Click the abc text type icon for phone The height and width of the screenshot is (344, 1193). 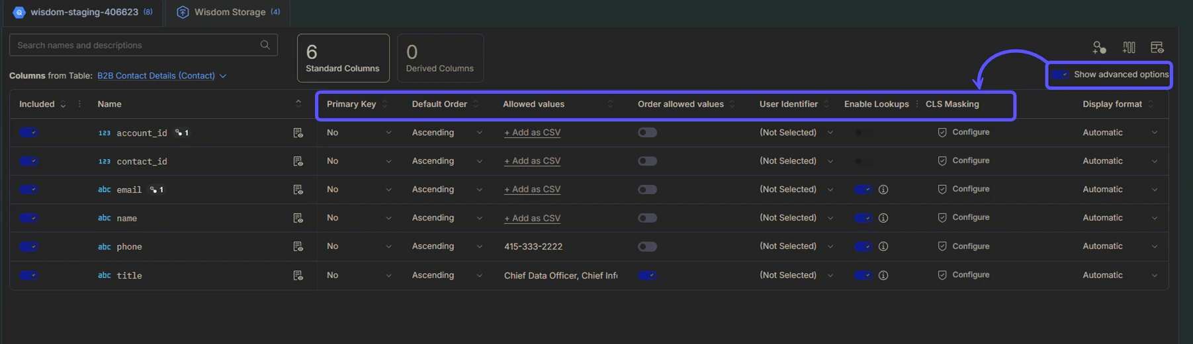(x=104, y=246)
